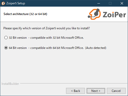Go to previous step with < Back
This screenshot has height=96, width=128.
click(x=75, y=91)
